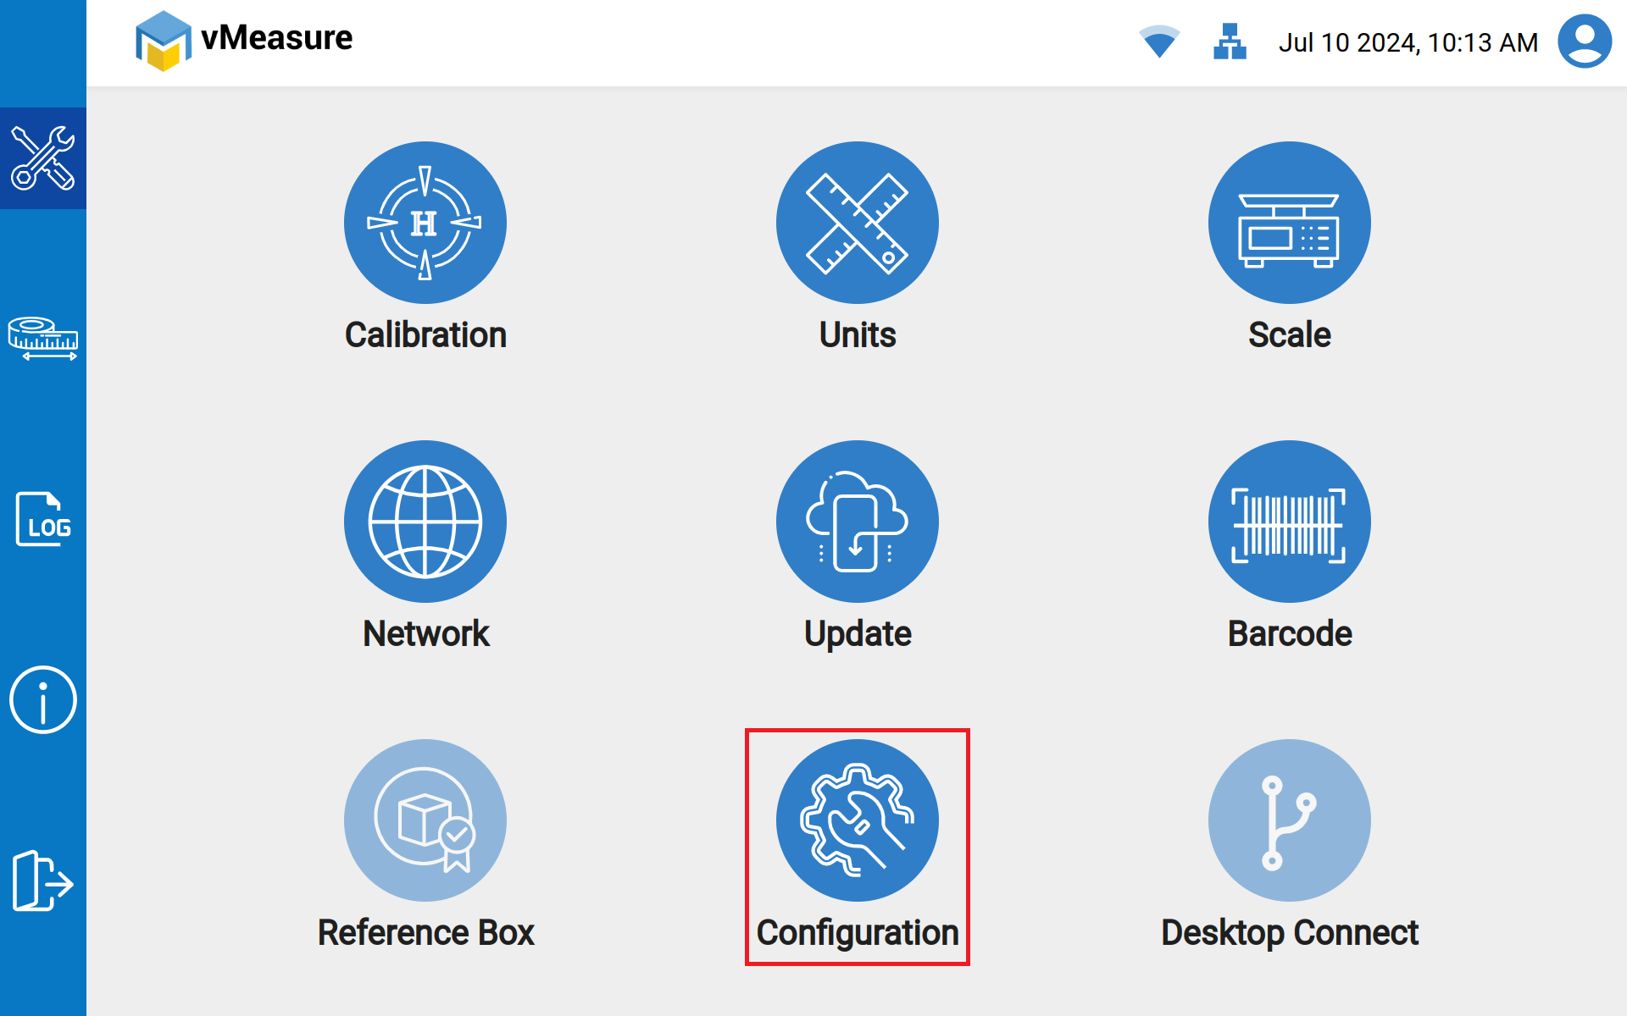Screen dimensions: 1627x1016
Task: Click the logout door icon in sidebar
Action: pyautogui.click(x=43, y=881)
